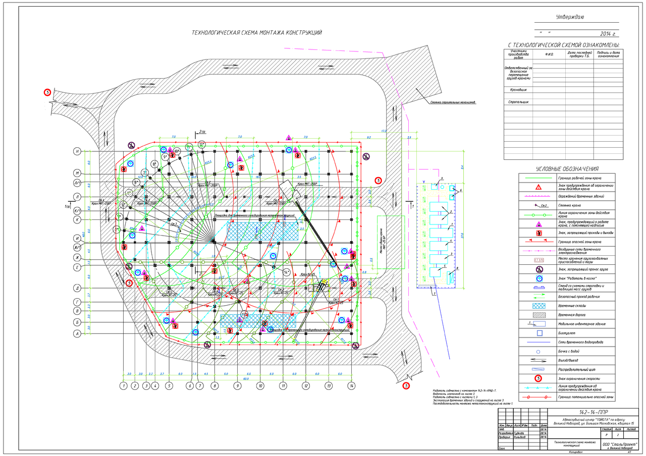Select the biotoilet square symbol in legend
This screenshot has height=456, width=646.
point(538,333)
